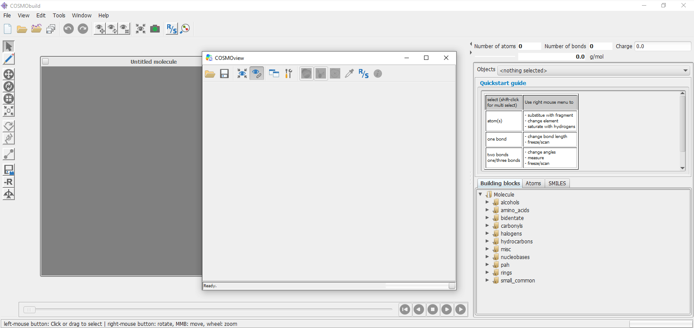The width and height of the screenshot is (694, 328).
Task: Select the arrow selection tool
Action: (9, 46)
